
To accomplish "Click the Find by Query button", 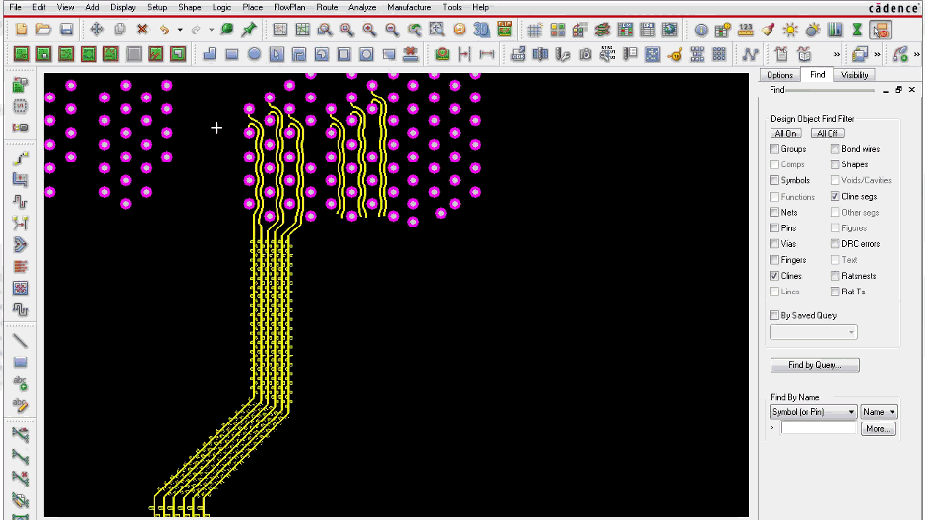I will click(x=815, y=365).
